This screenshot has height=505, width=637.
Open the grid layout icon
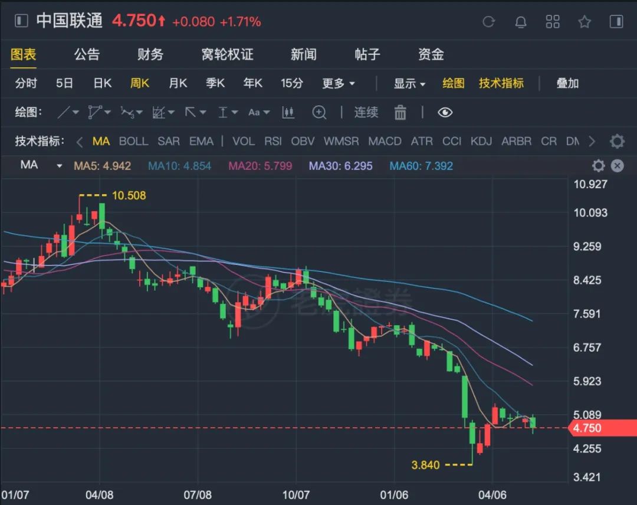pyautogui.click(x=553, y=22)
